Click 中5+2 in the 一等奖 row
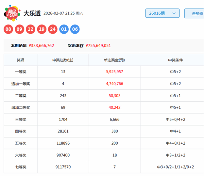Image resolution: width=204 pixels, height=176 pixels. (x=176, y=72)
